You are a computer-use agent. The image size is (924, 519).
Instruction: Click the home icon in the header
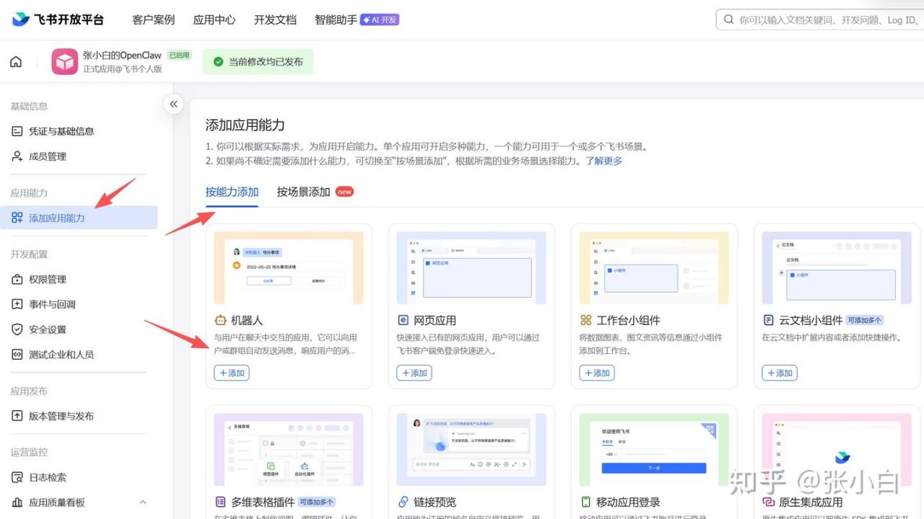click(x=16, y=62)
